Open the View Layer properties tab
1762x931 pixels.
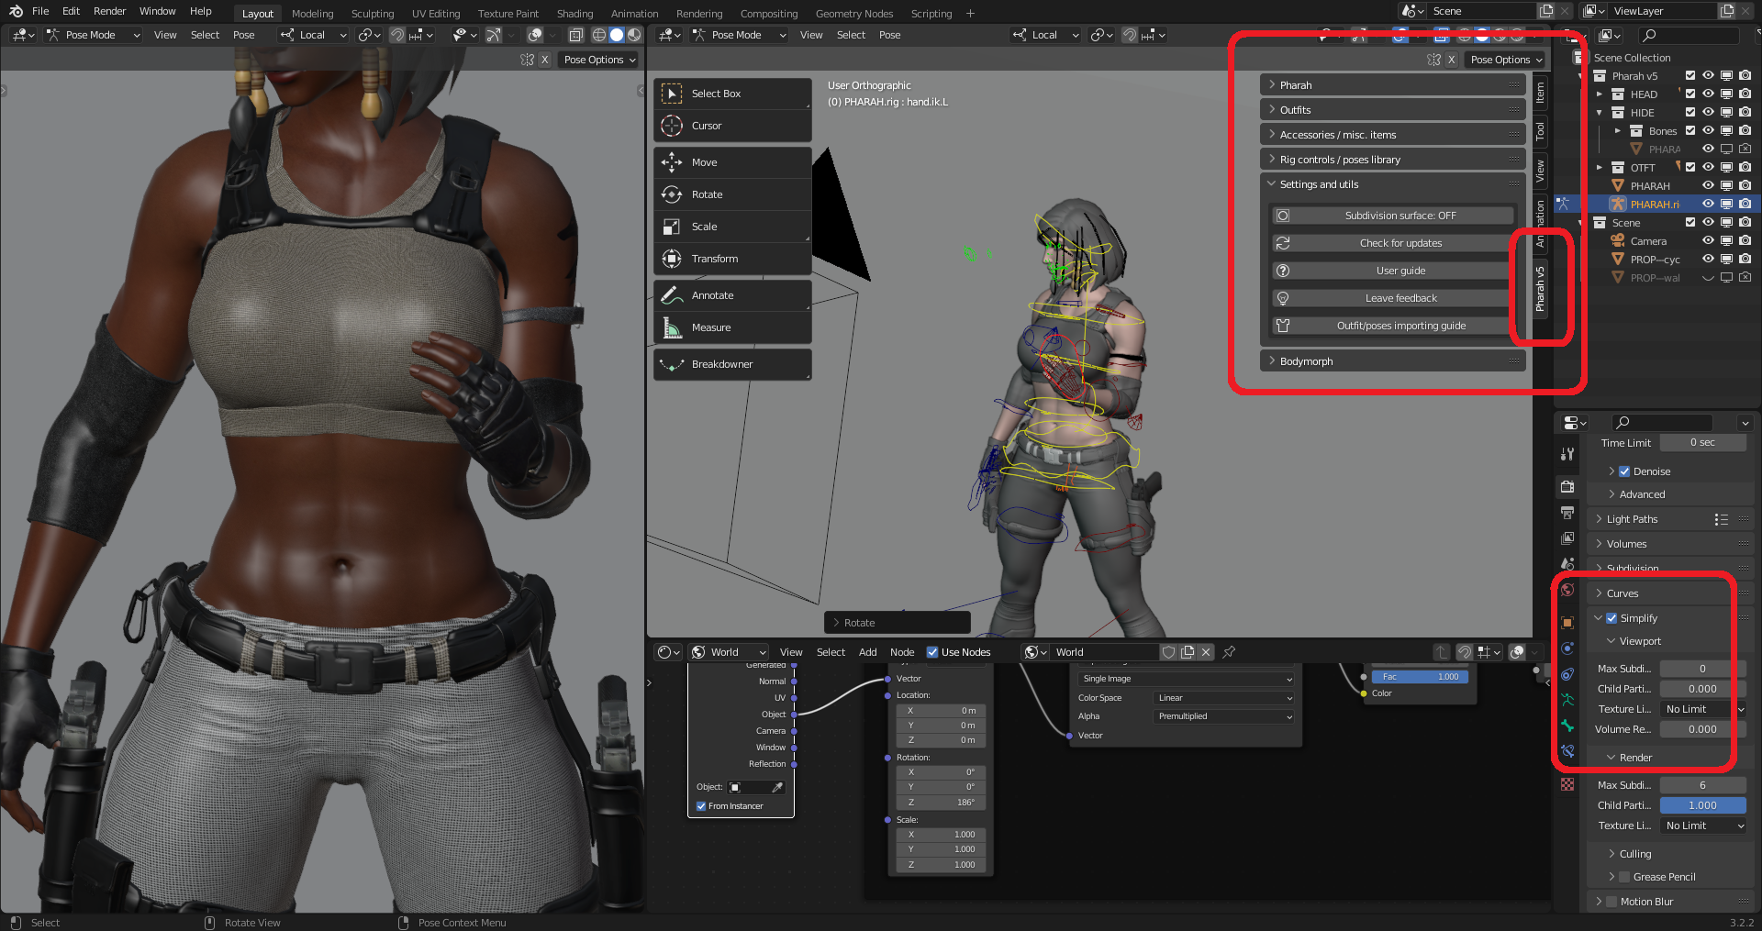click(1567, 538)
